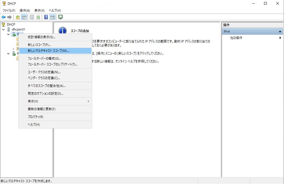Image resolution: width=284 pixels, height=184 pixels.
Task: Click the Properties toolbar icon
Action: (32, 17)
